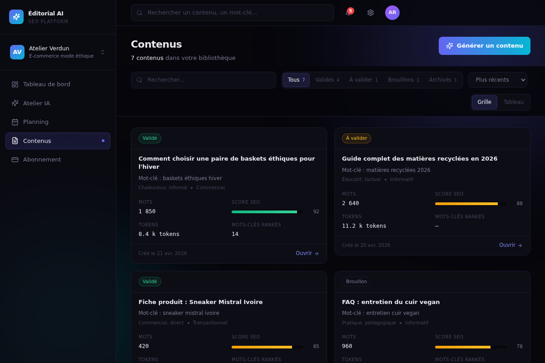Click the SEO score bar showing 85
Screen dimensions: 545x363
pos(267,347)
